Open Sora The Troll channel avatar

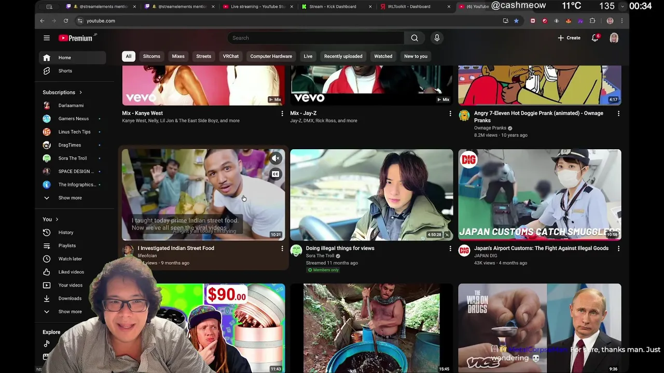click(x=296, y=251)
